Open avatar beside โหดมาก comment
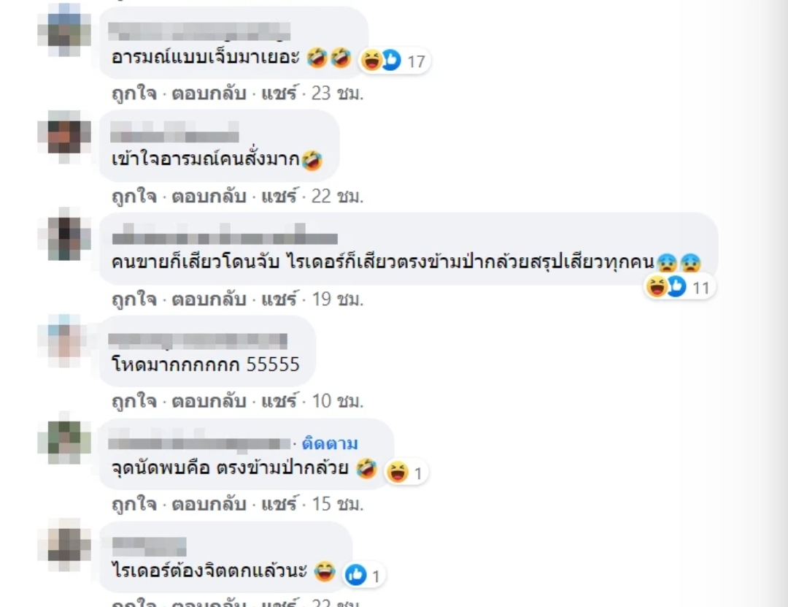Image resolution: width=788 pixels, height=607 pixels. 64,342
